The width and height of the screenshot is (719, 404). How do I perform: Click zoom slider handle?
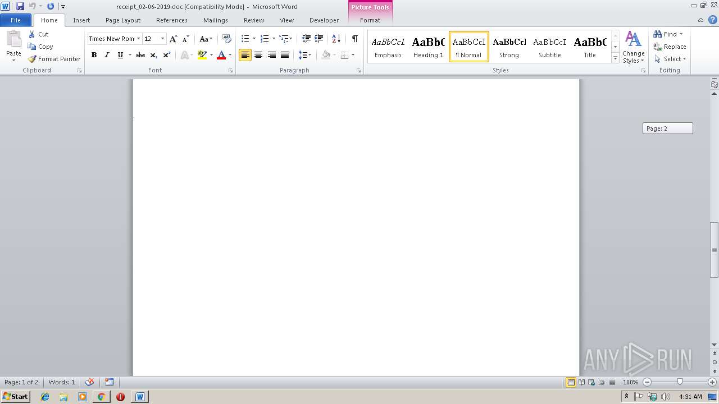coord(680,382)
